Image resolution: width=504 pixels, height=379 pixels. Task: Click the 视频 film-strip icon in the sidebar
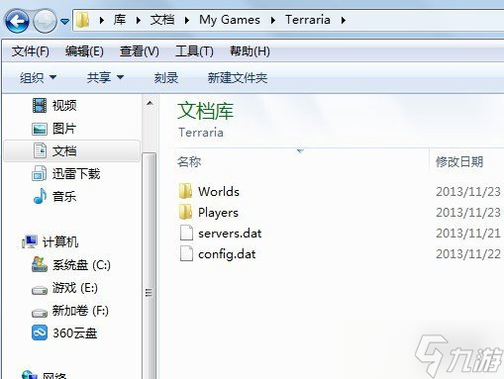[x=40, y=106]
